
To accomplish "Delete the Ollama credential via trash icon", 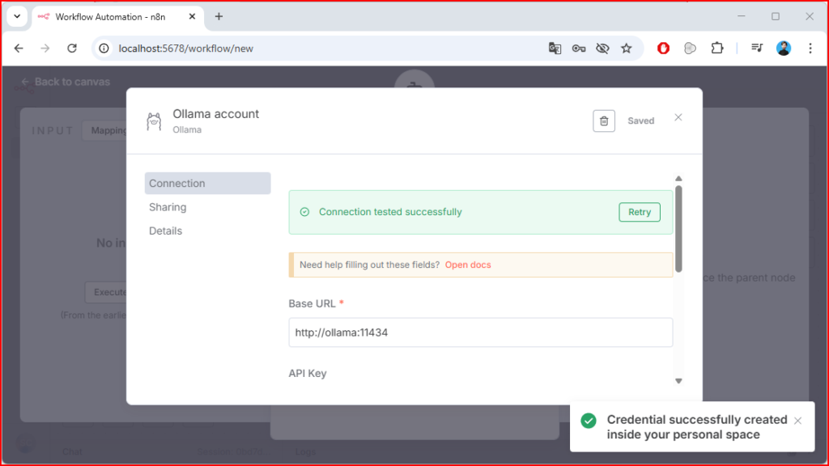I will click(604, 121).
